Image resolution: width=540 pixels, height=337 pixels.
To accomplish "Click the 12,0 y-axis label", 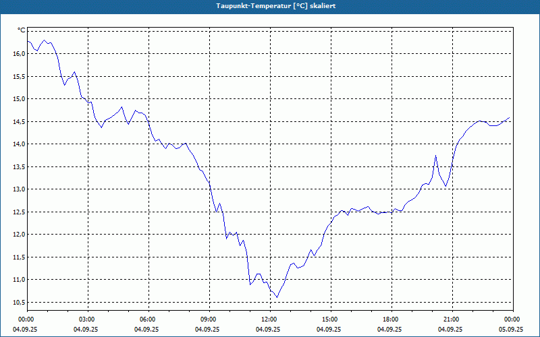I will [x=20, y=235].
